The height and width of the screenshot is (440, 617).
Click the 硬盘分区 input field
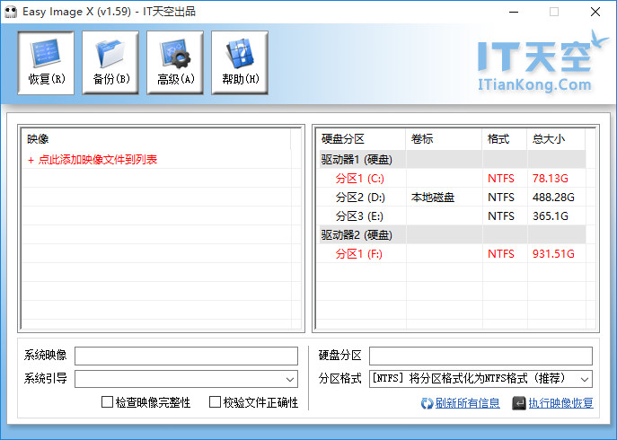[480, 356]
